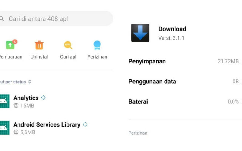Click the sort order up-down arrows
Image resolution: width=242 pixels, height=151 pixels.
click(x=30, y=82)
